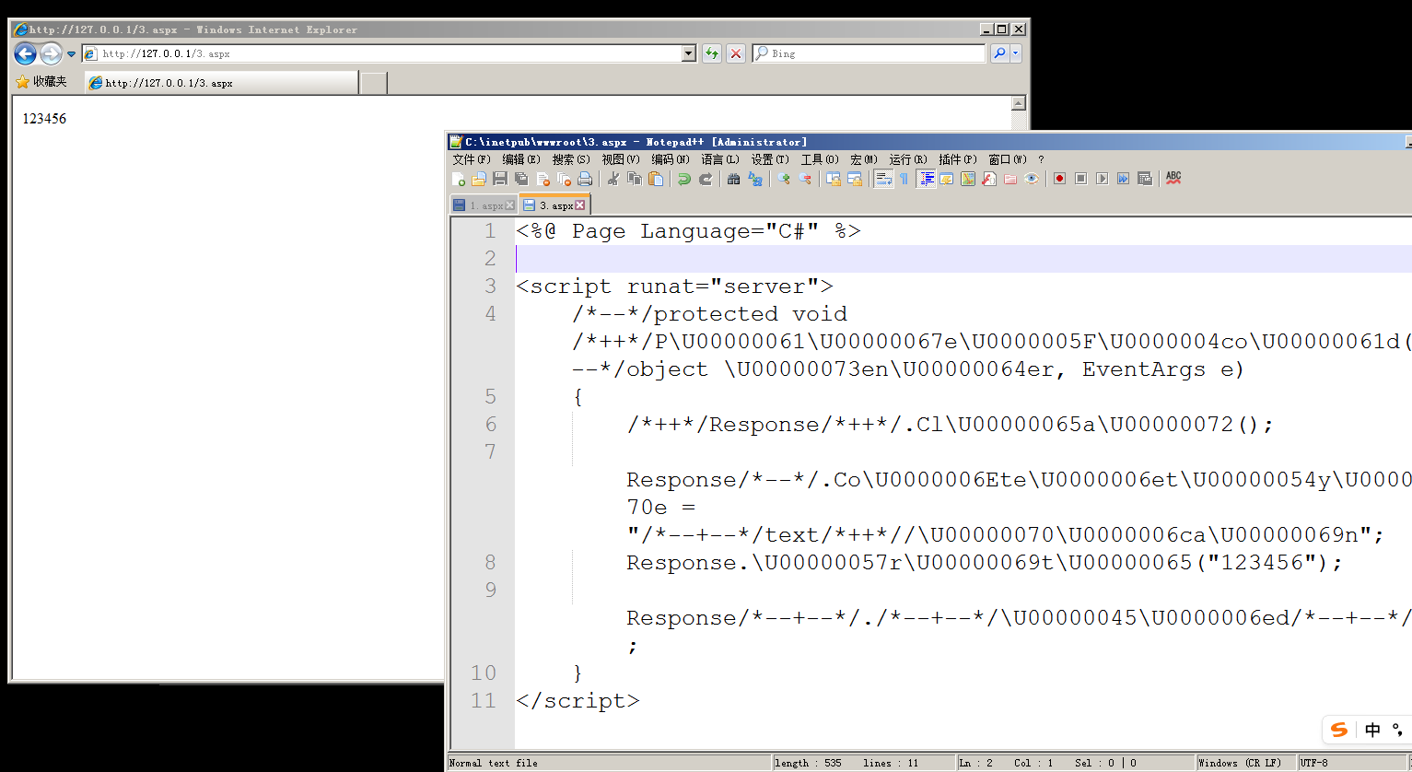The image size is (1412, 772).
Task: Click the Zoom Out magnifier icon
Action: pos(804,179)
